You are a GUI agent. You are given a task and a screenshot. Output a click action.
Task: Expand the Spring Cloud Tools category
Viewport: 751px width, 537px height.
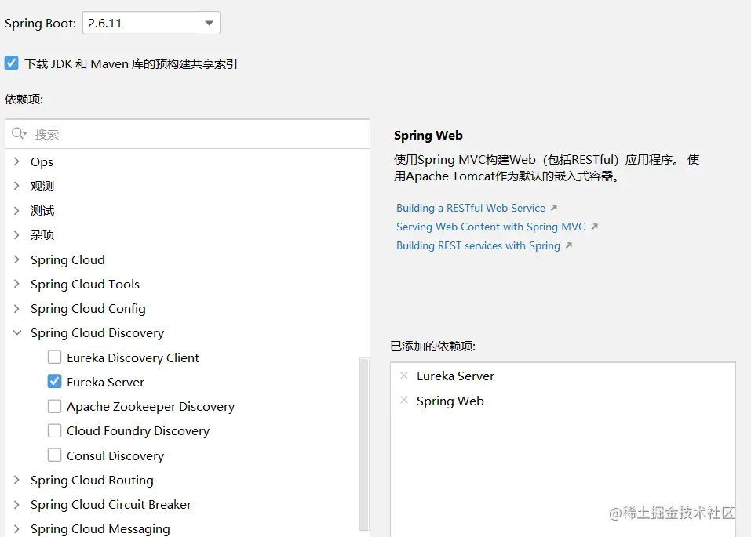pos(16,284)
